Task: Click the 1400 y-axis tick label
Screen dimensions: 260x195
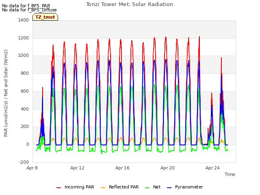Action: (24, 20)
